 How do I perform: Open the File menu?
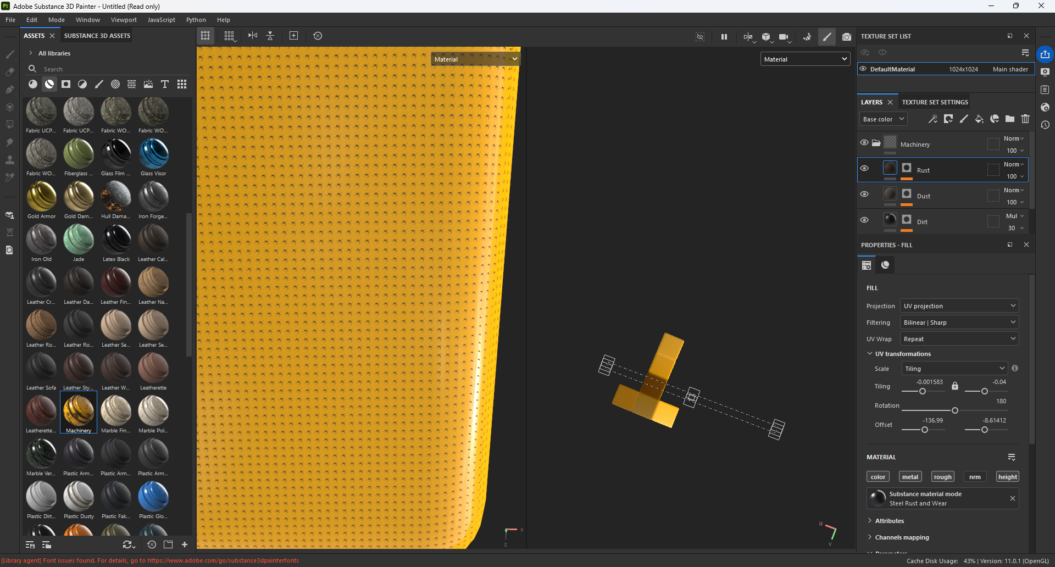pos(10,20)
